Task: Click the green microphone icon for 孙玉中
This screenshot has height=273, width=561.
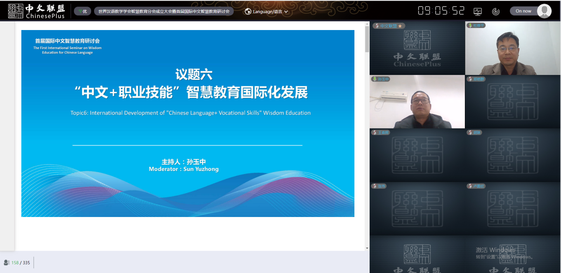Action: click(x=375, y=79)
